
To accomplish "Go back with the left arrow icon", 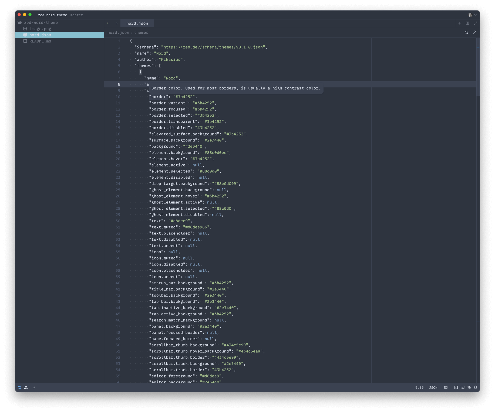I will (108, 23).
